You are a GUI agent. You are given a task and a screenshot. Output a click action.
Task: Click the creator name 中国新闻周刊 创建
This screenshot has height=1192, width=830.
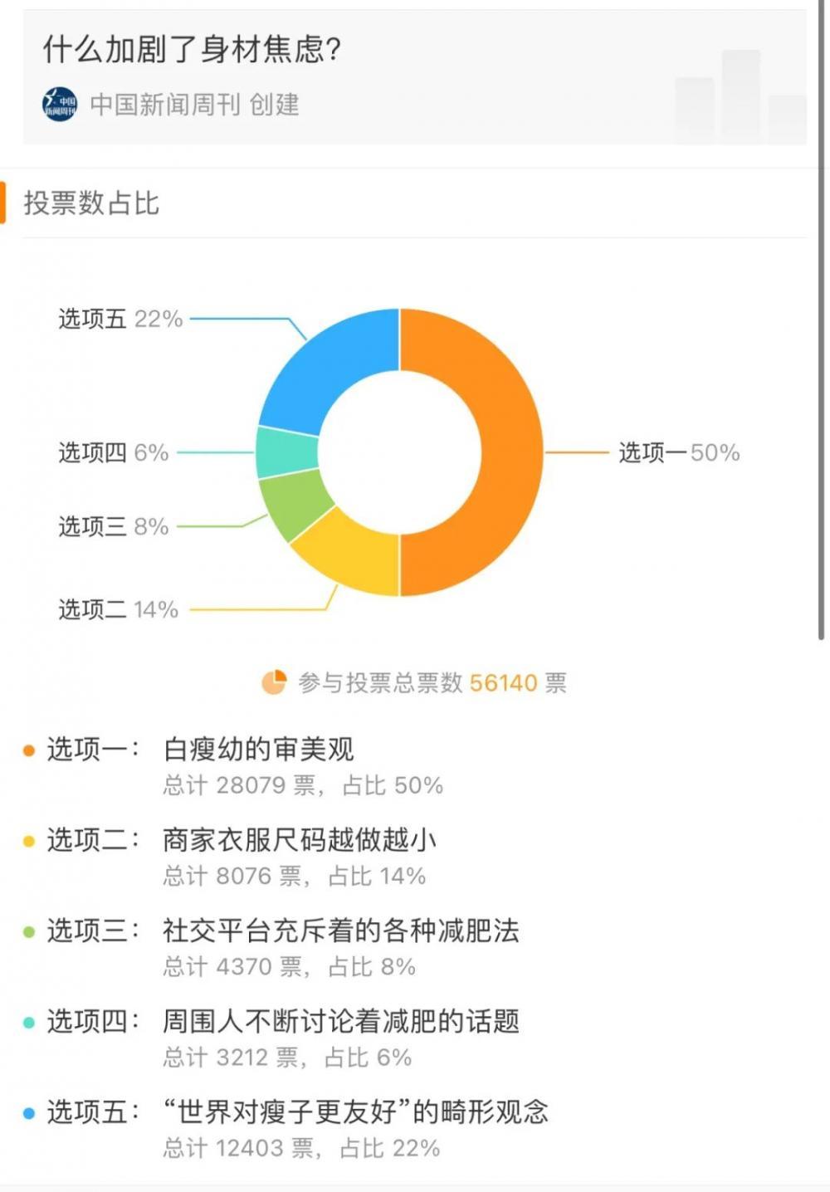point(198,104)
